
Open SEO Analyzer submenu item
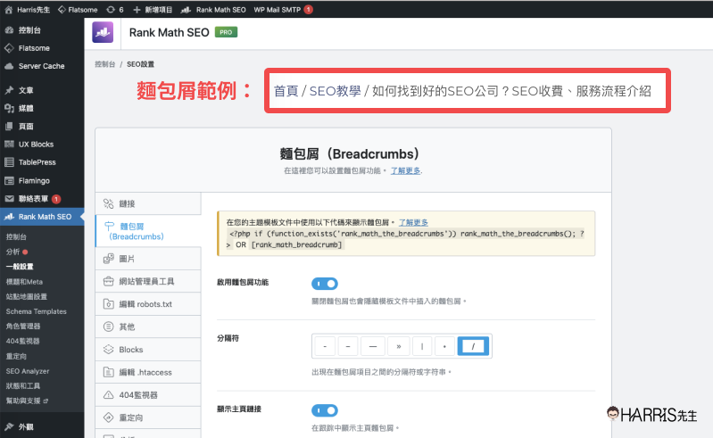click(28, 371)
